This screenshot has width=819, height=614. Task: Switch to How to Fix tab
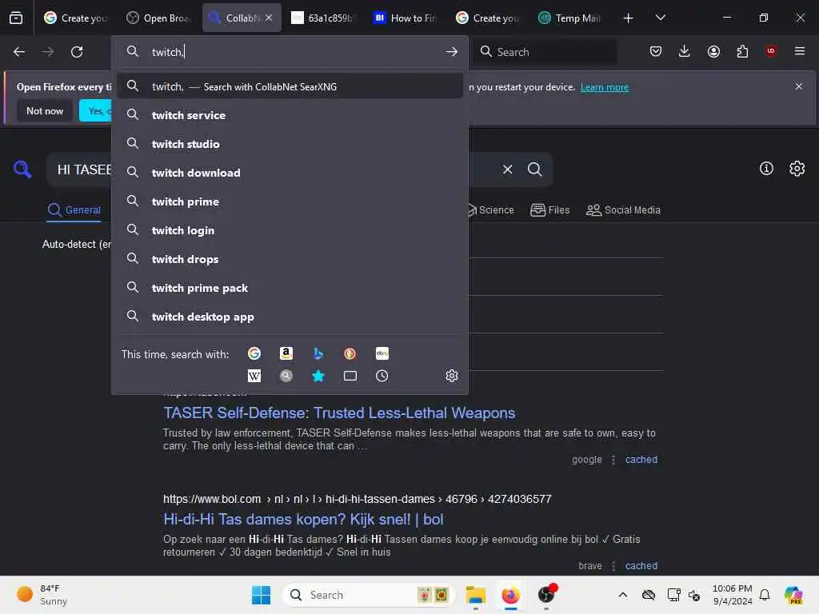pyautogui.click(x=406, y=18)
